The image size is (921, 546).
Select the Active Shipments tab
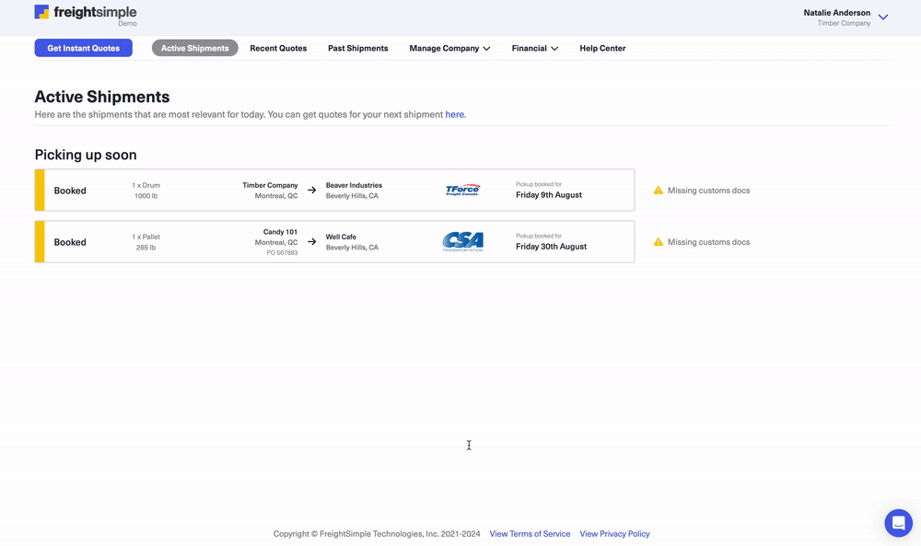[194, 48]
